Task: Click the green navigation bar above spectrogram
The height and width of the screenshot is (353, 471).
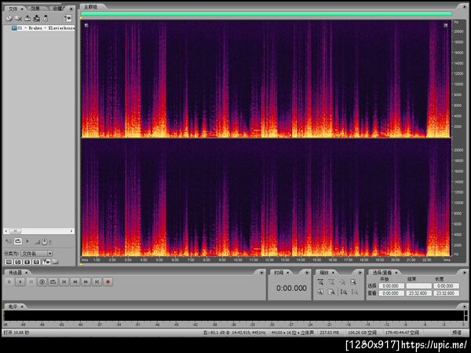Action: (266, 13)
